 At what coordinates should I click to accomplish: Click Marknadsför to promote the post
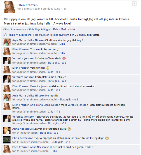coord(68,29)
